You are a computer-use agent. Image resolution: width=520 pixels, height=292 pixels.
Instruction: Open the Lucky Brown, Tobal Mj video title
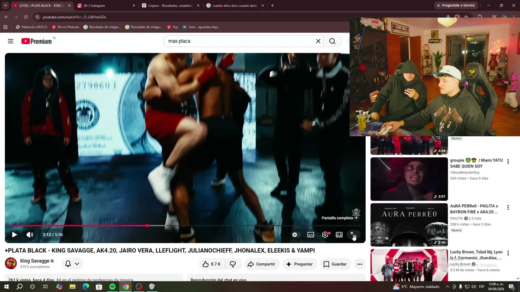[x=476, y=255]
